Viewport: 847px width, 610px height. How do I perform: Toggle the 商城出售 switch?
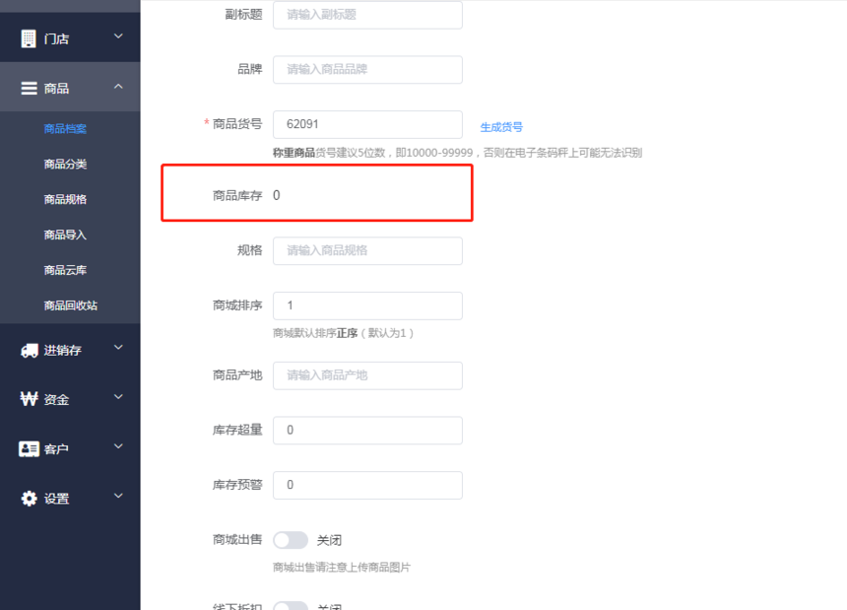coord(291,540)
